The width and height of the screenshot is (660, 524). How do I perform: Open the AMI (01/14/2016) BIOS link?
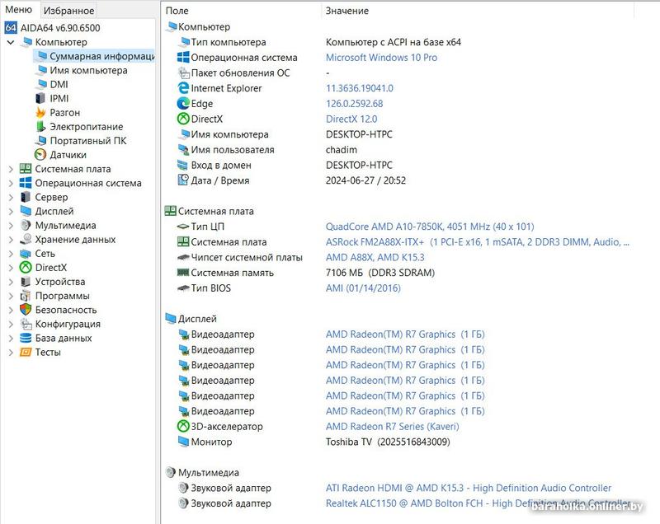pos(363,288)
